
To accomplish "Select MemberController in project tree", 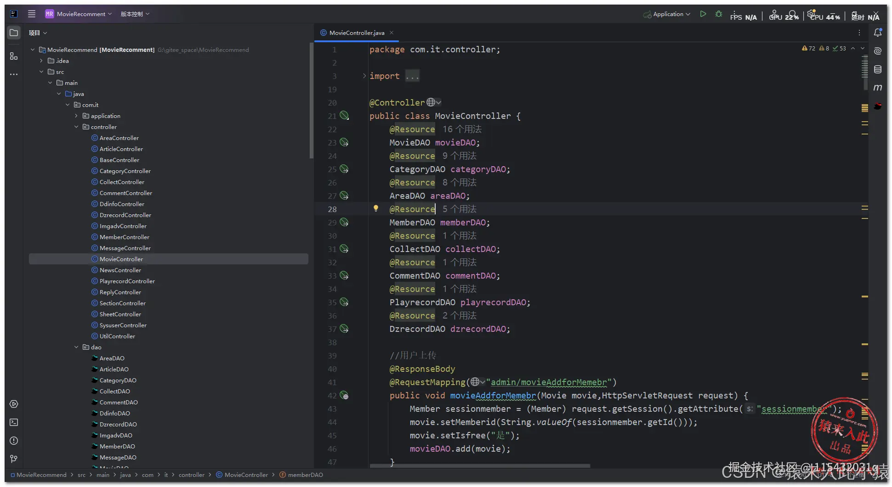I will (x=124, y=237).
